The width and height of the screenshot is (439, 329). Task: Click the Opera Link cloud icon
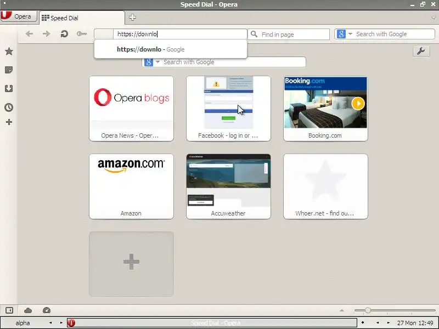[x=28, y=310]
